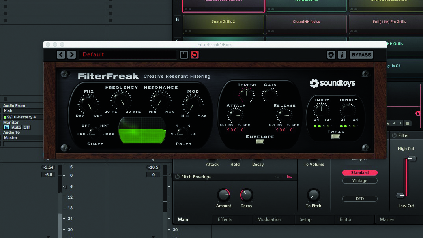
Task: Save the current FilterFreak preset
Action: [x=184, y=55]
